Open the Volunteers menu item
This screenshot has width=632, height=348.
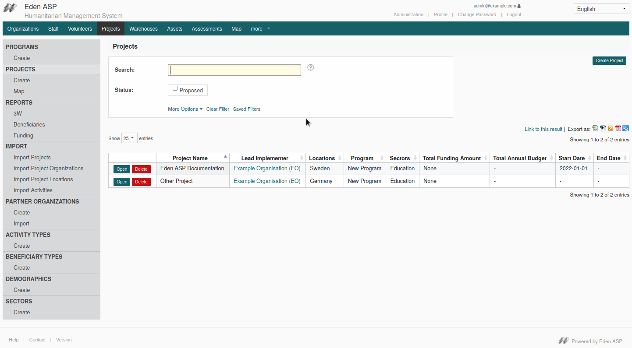pos(80,29)
